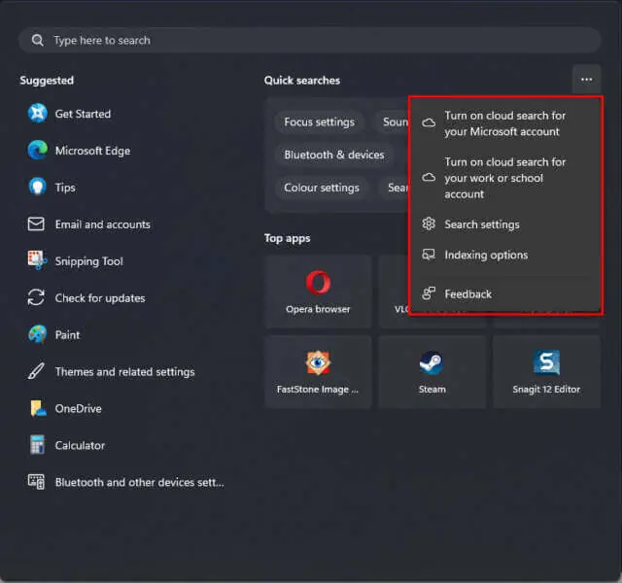Open the Steam app tile
This screenshot has width=622, height=583.
[432, 371]
